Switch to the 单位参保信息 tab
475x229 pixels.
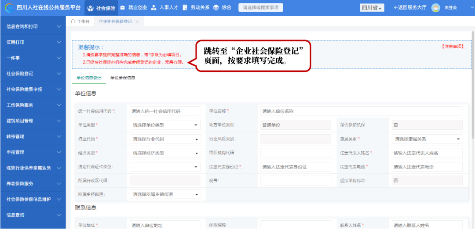coord(123,78)
